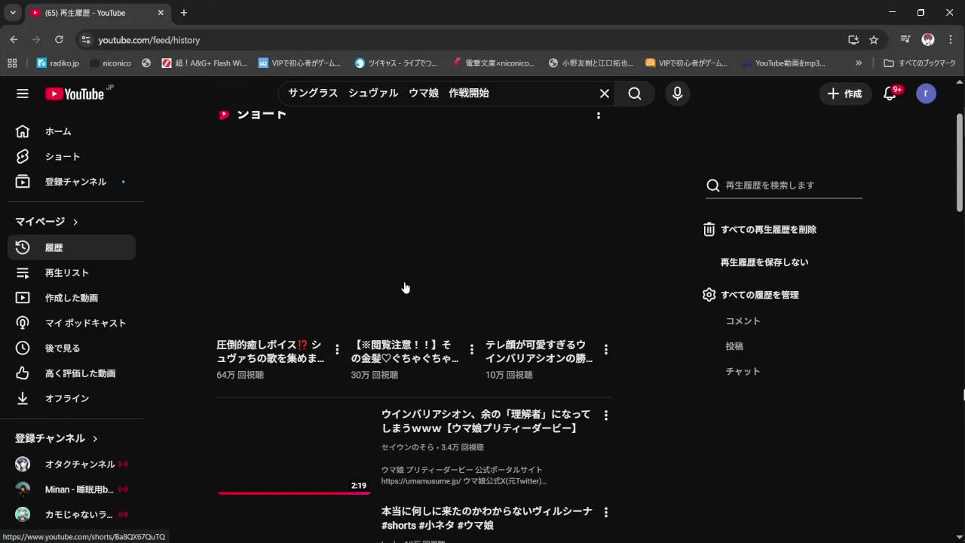Open site information icon in the address bar

pyautogui.click(x=85, y=40)
